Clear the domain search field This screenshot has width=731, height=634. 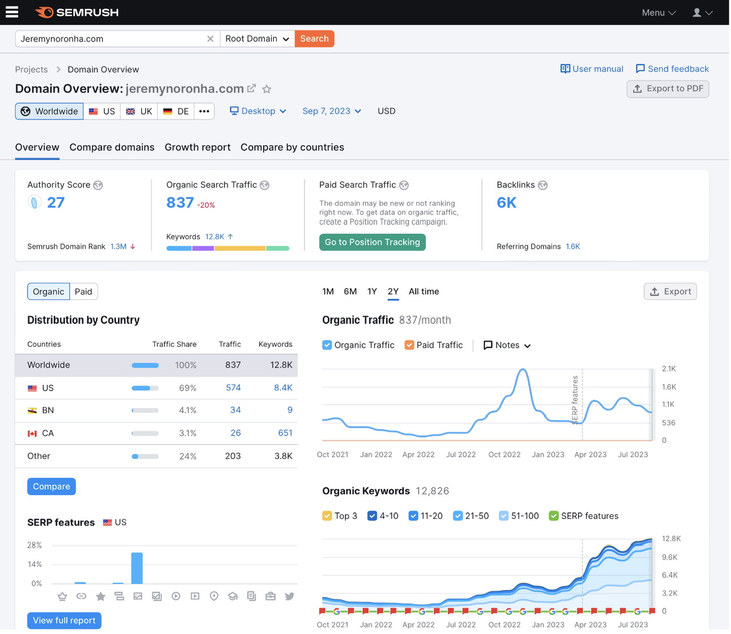click(210, 39)
